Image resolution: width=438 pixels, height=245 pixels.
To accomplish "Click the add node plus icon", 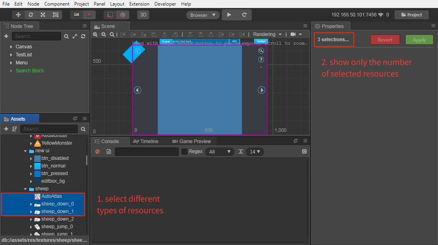I will pyautogui.click(x=6, y=36).
